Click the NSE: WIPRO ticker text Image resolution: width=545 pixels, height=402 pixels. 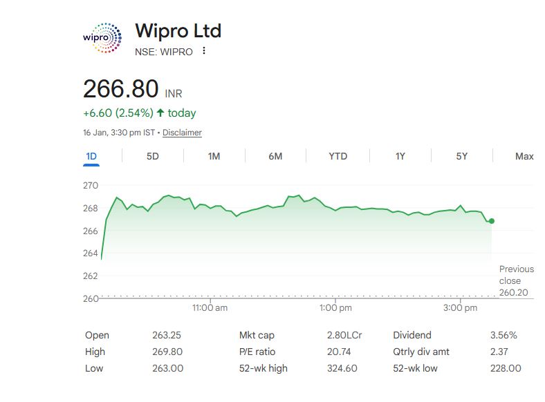[164, 52]
